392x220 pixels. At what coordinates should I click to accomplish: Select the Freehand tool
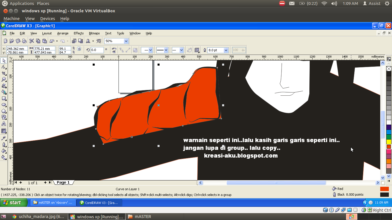(4, 86)
